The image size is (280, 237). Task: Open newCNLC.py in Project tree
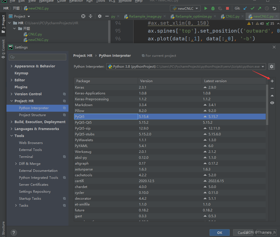coord(38,40)
